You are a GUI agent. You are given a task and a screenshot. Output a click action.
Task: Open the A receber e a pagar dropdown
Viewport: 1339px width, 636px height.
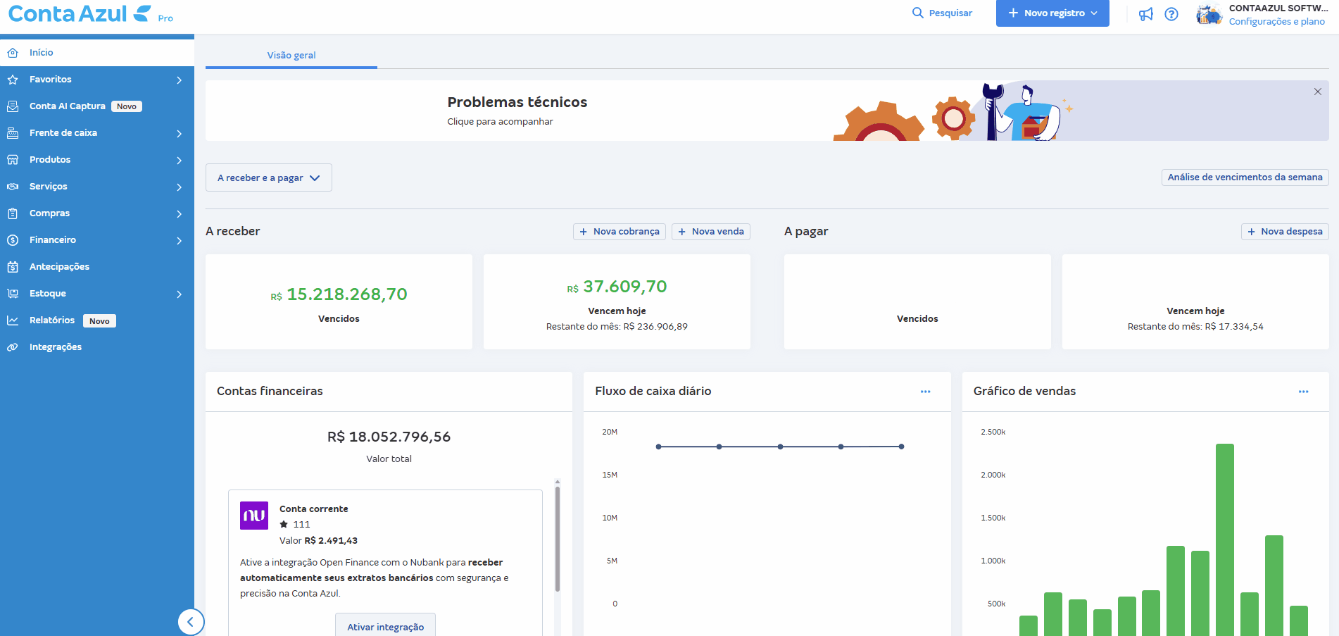(x=268, y=178)
